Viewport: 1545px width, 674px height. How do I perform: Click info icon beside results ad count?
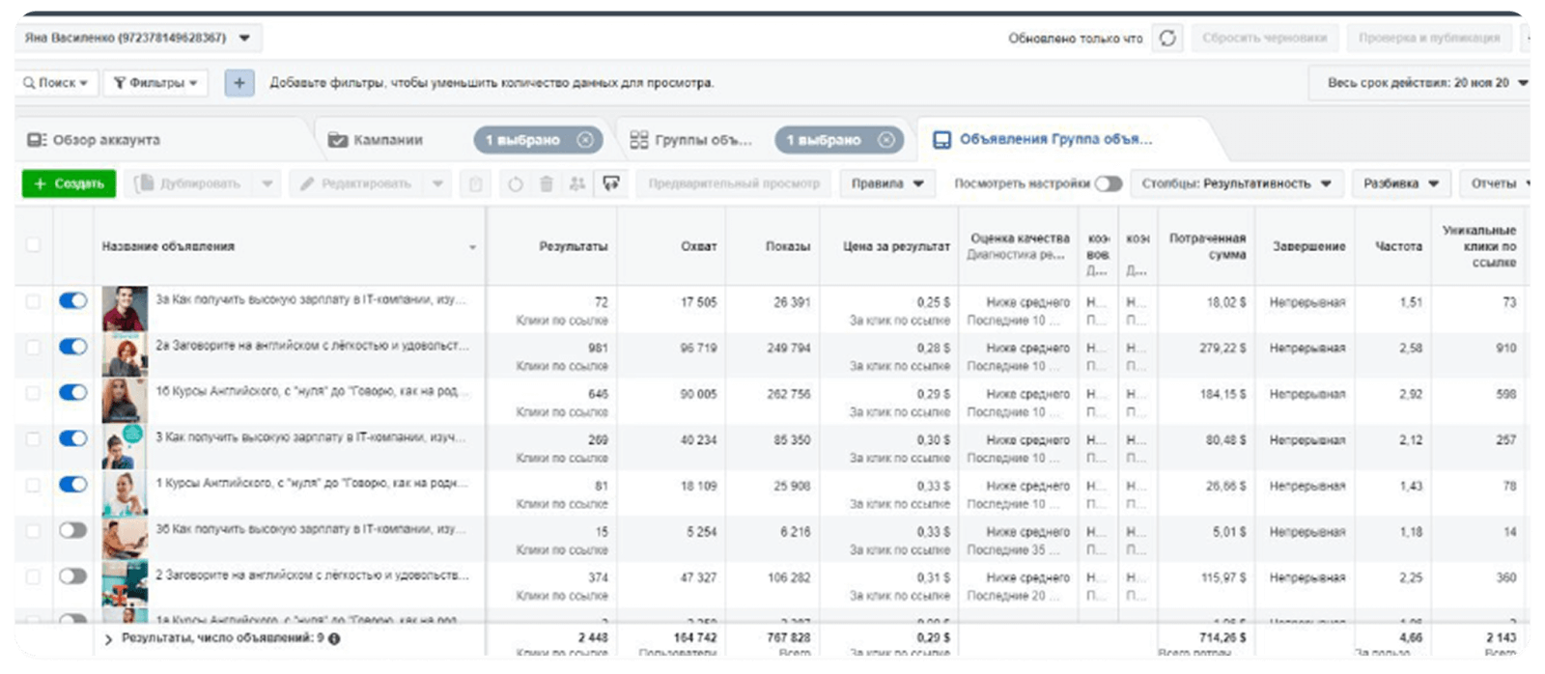click(x=334, y=638)
